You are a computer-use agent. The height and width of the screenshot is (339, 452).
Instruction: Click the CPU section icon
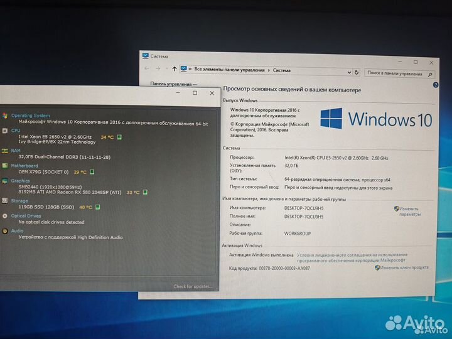pyautogui.click(x=5, y=131)
